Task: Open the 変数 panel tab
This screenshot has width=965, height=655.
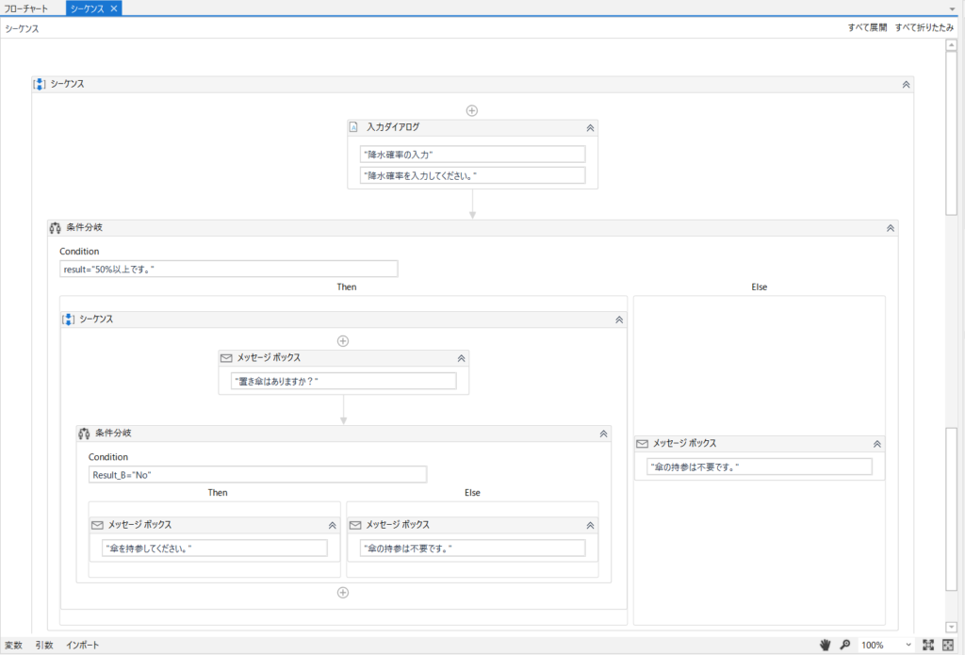Action: point(13,645)
